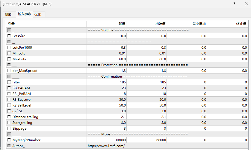Click the def_SL 初始值 cell

147,111
